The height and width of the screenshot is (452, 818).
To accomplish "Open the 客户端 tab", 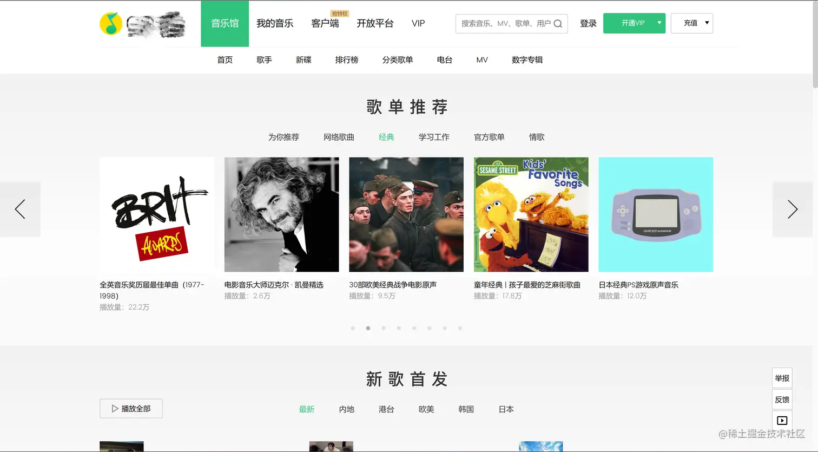I will [x=325, y=23].
